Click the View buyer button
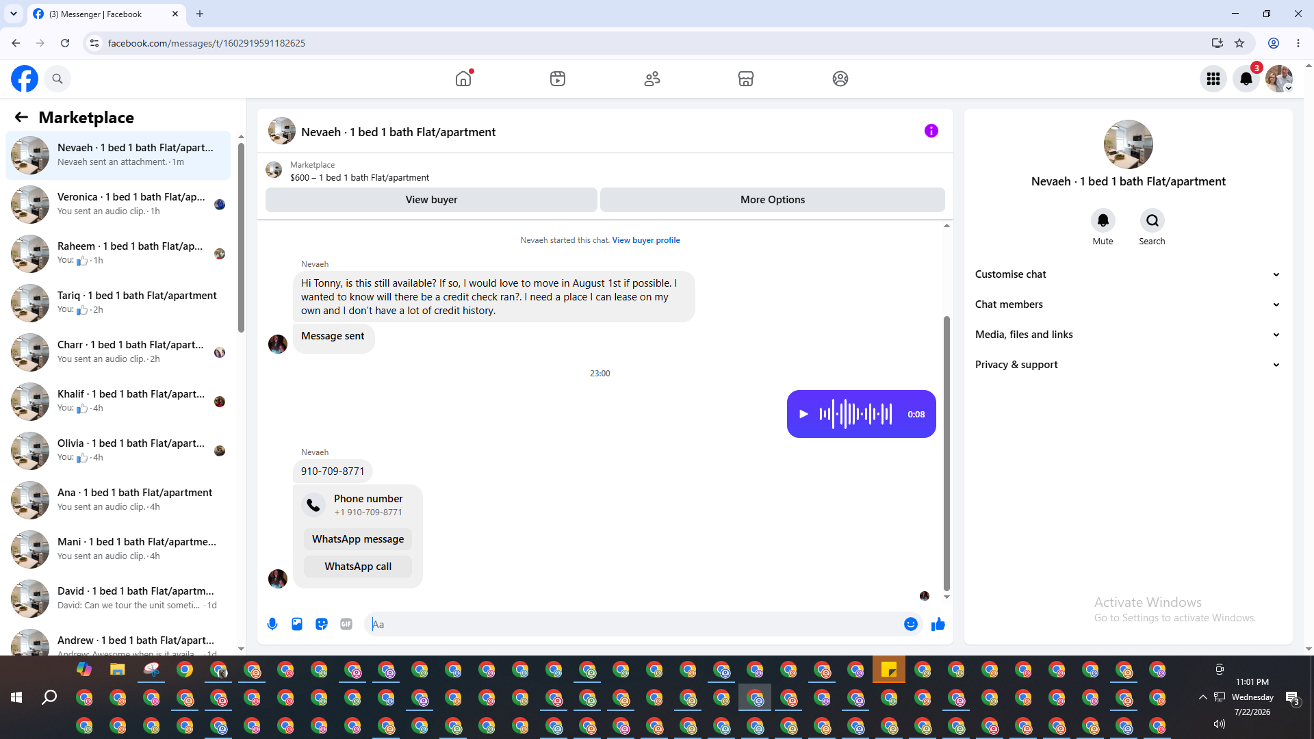Viewport: 1314px width, 739px height. point(431,200)
